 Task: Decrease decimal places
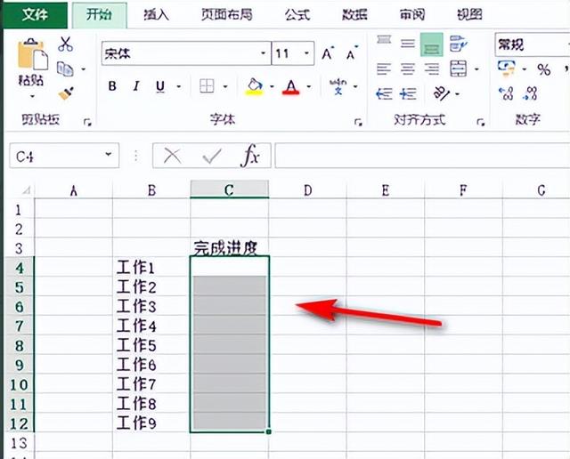531,93
